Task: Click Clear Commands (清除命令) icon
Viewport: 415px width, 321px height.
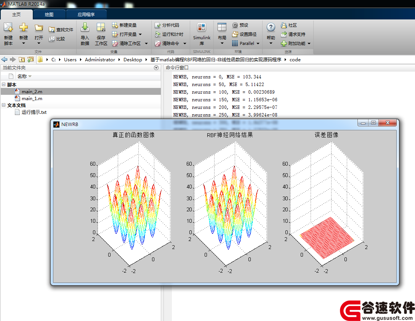Action: click(x=158, y=43)
